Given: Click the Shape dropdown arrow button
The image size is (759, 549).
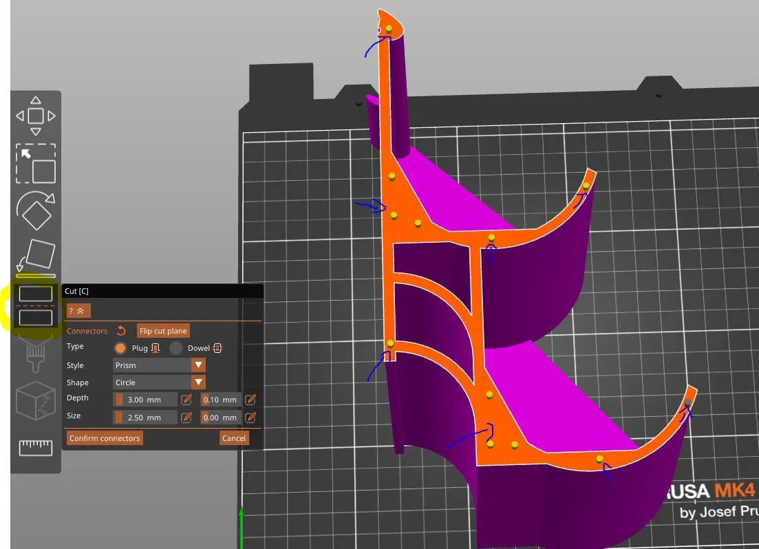Looking at the screenshot, I should pyautogui.click(x=198, y=383).
